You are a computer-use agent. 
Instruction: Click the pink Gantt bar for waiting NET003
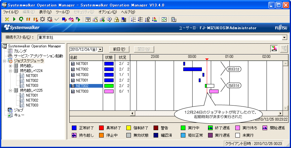click(x=214, y=91)
